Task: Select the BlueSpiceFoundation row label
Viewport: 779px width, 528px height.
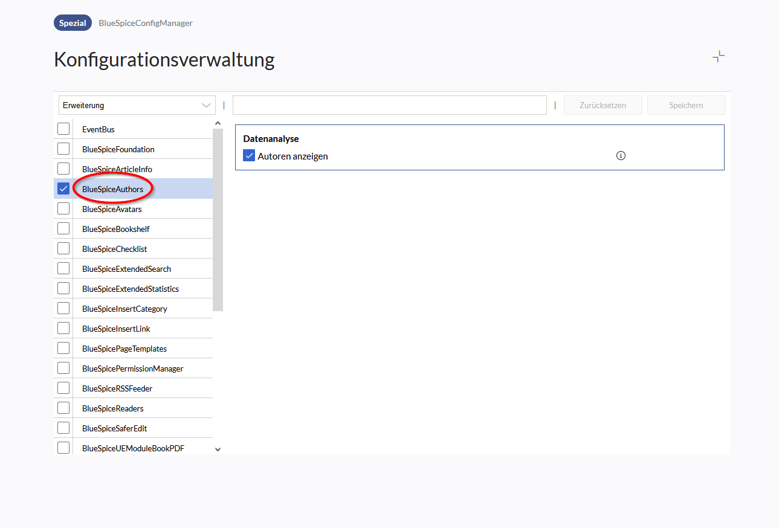Action: [x=118, y=149]
